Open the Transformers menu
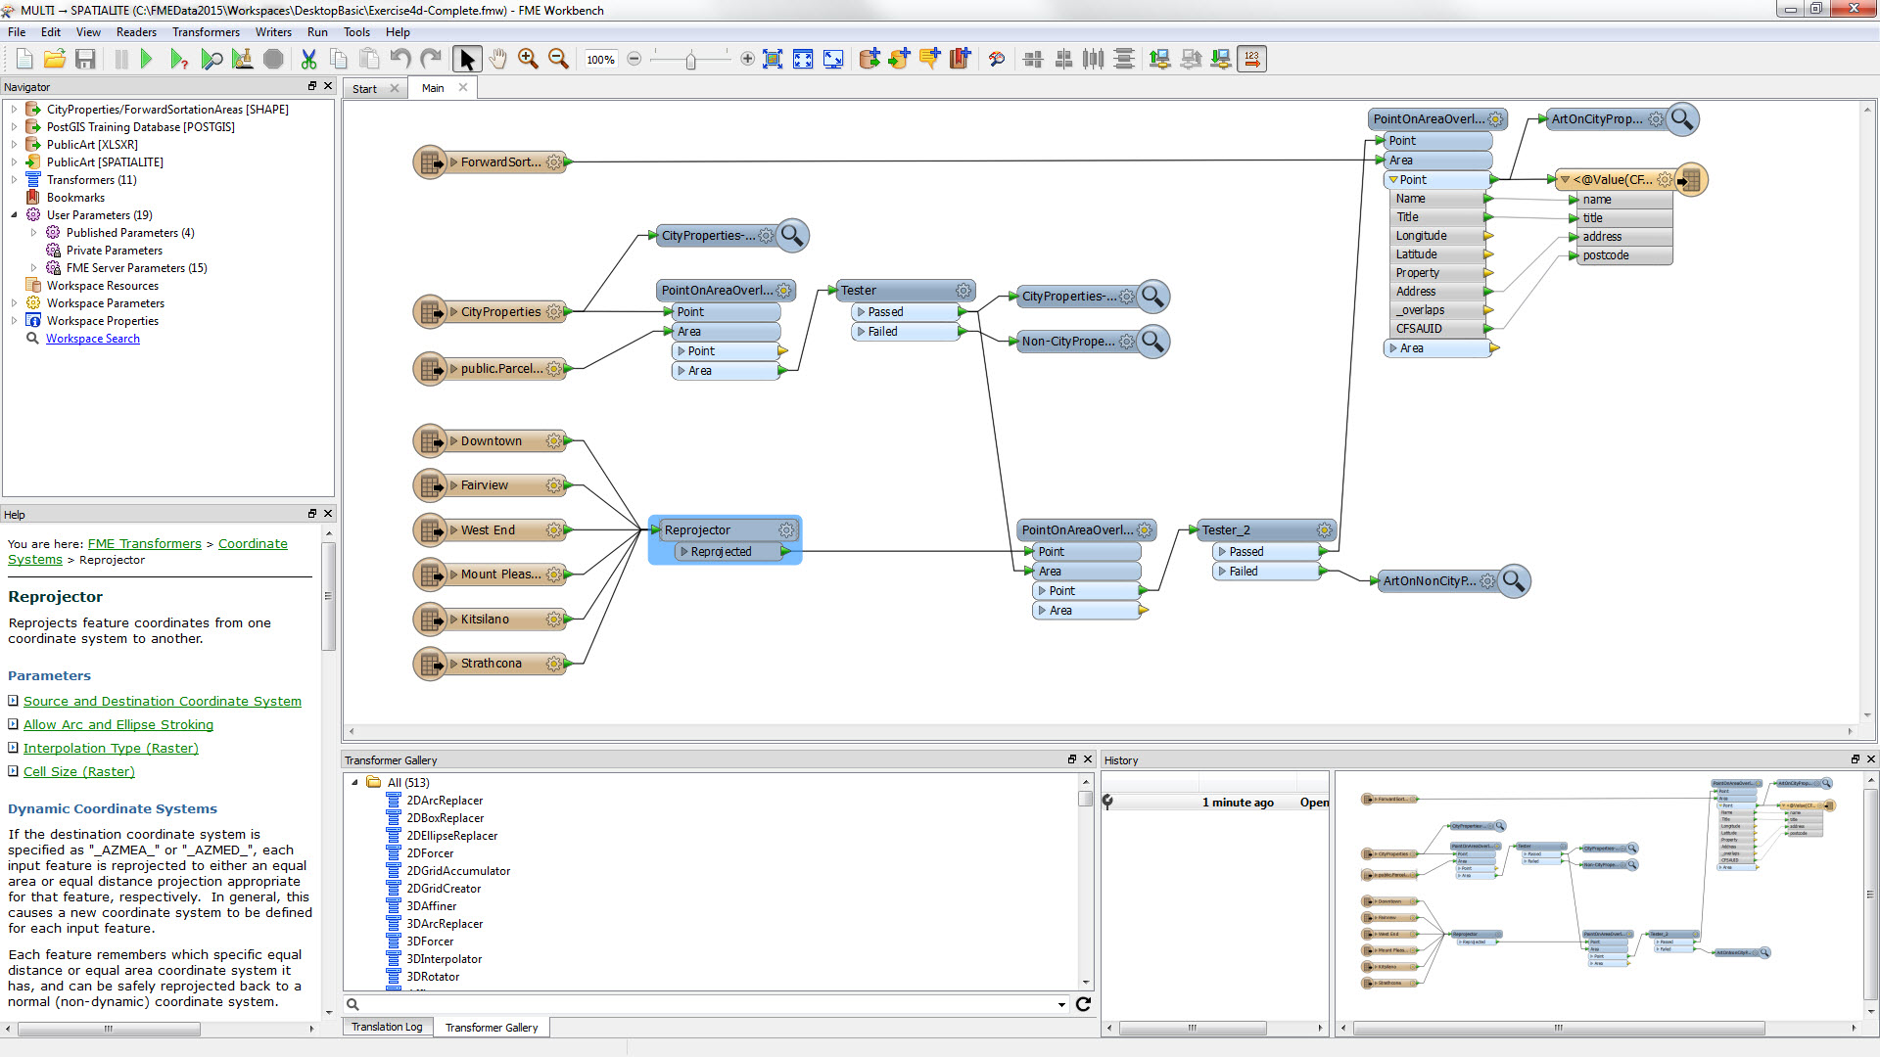 (x=206, y=32)
